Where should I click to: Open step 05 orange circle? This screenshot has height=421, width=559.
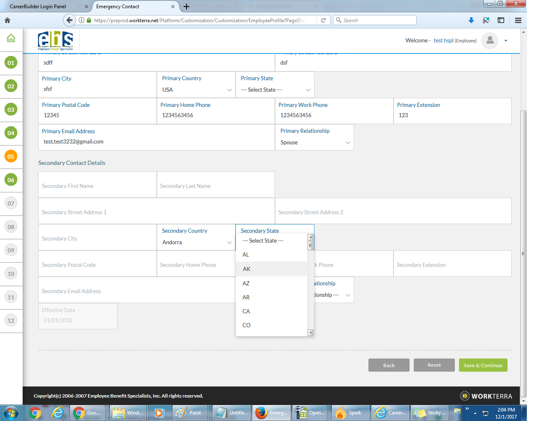coord(11,157)
